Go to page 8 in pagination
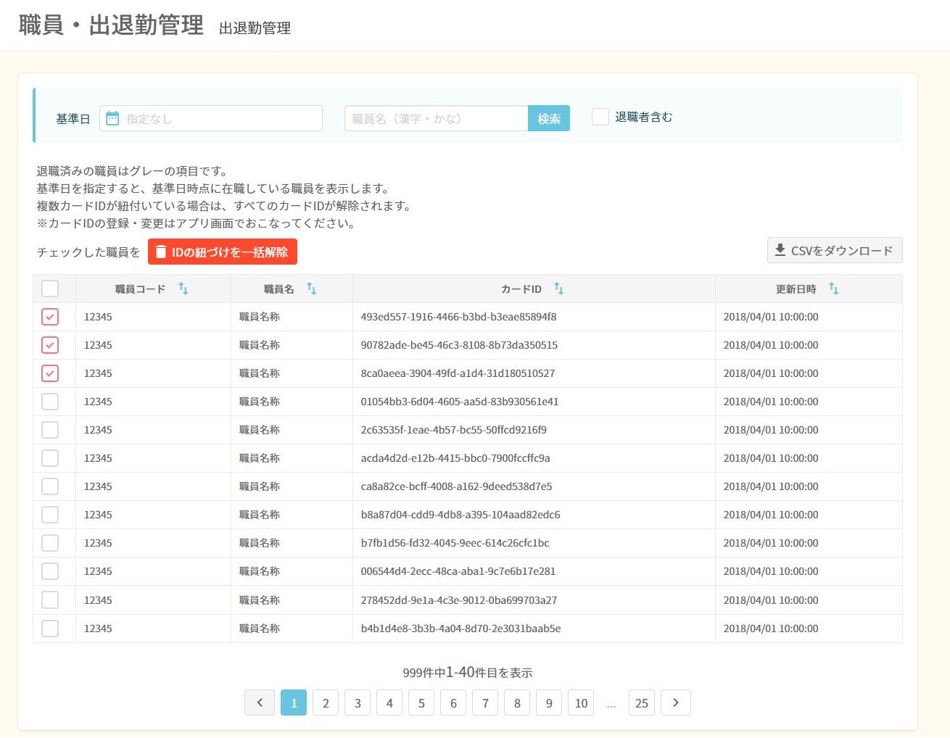950x738 pixels. pyautogui.click(x=517, y=702)
